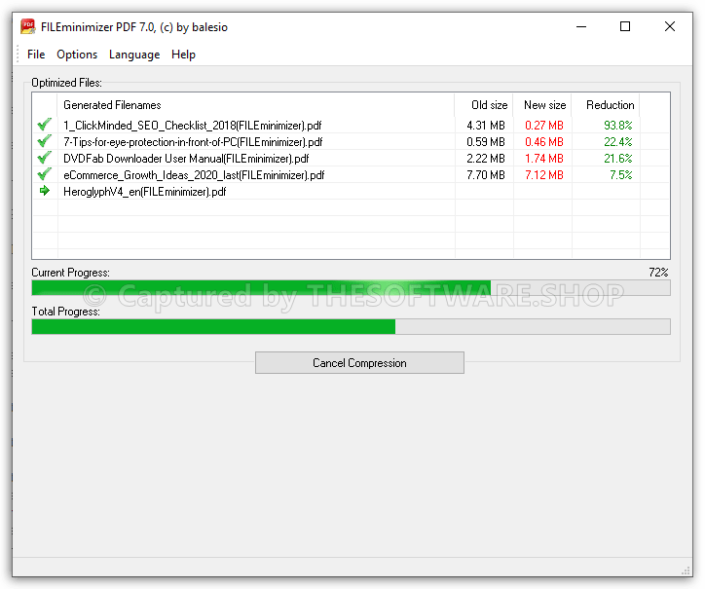Click the 22.4% reduction value
705x589 pixels.
point(617,141)
